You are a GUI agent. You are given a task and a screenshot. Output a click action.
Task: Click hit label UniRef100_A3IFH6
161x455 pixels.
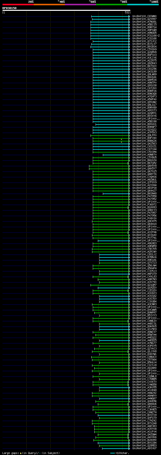click(144, 232)
